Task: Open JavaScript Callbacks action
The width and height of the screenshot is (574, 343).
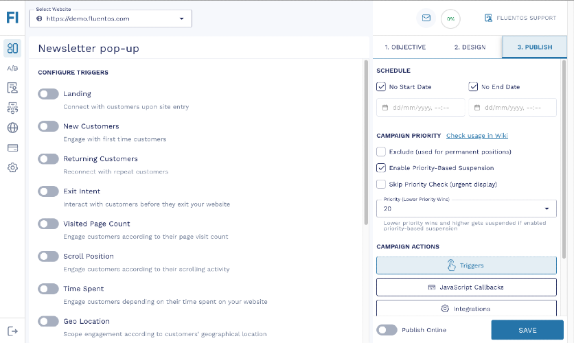Action: [466, 287]
